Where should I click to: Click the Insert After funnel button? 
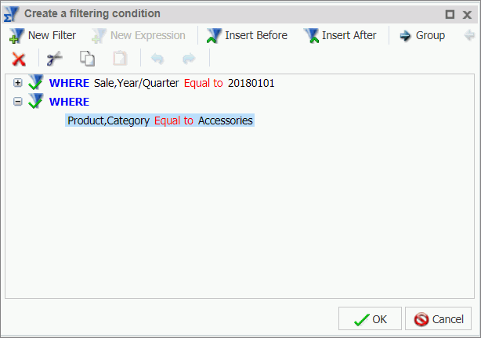(340, 35)
